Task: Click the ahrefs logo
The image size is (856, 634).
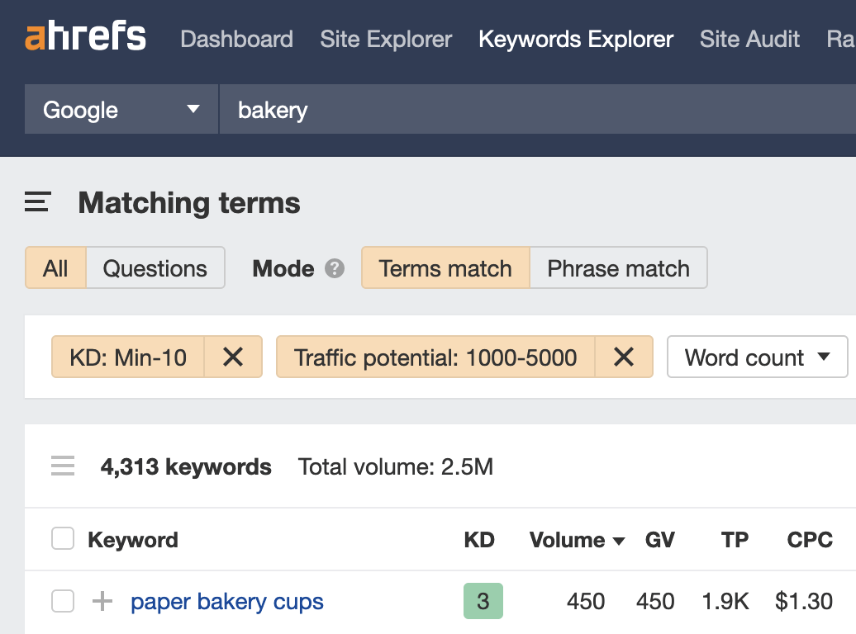Action: click(x=83, y=36)
